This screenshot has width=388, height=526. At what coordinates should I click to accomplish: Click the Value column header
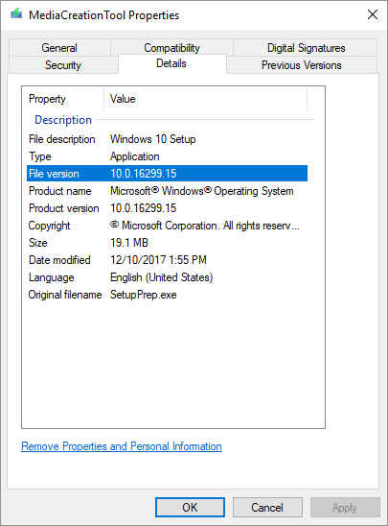pos(206,99)
